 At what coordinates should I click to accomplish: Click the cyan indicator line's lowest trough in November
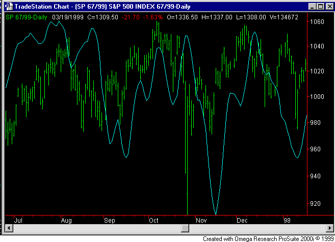pyautogui.click(x=216, y=213)
